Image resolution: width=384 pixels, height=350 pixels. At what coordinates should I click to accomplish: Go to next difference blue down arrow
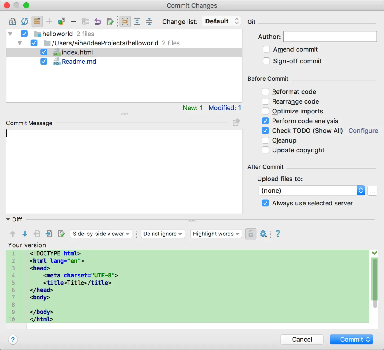[25, 234]
